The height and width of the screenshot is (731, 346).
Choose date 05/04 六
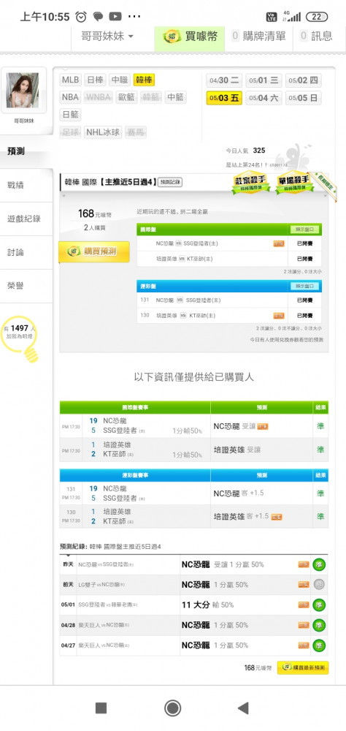coord(264,98)
